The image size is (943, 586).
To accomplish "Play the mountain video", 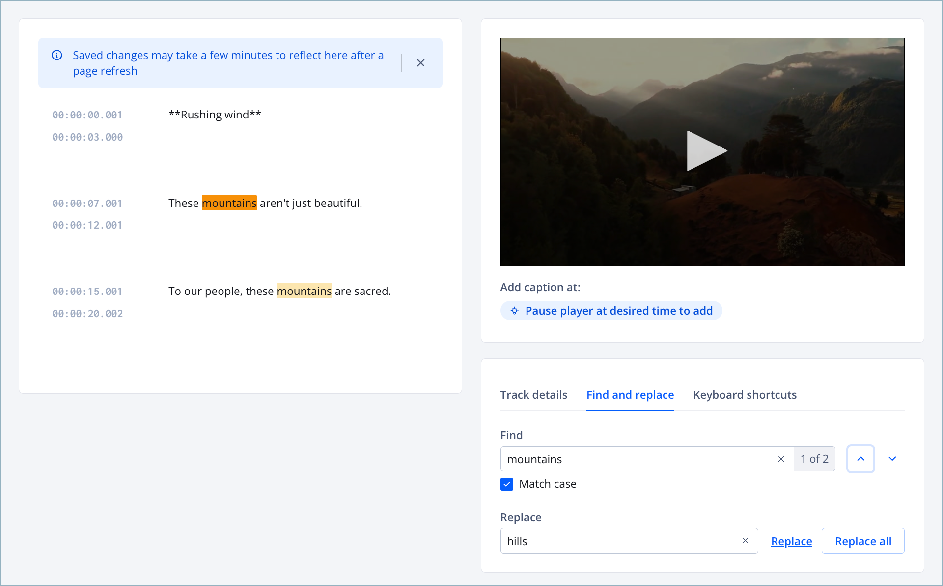I will point(705,151).
